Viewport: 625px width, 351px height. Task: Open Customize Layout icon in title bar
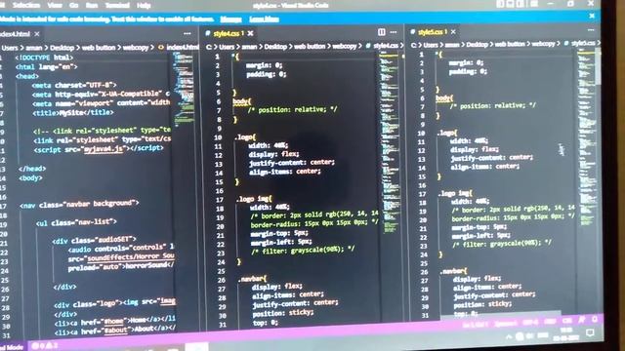click(534, 4)
